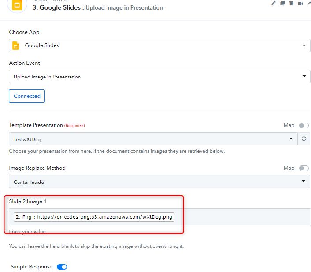Screen dimensions: 311x272
Task: Click the red Required label text
Action: 74,126
